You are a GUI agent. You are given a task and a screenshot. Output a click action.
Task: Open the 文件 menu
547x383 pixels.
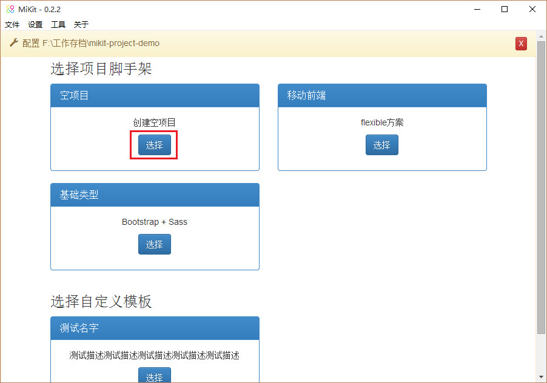click(x=12, y=24)
